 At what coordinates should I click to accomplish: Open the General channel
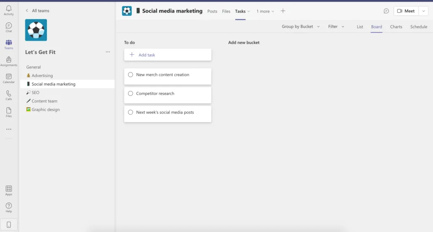[33, 67]
